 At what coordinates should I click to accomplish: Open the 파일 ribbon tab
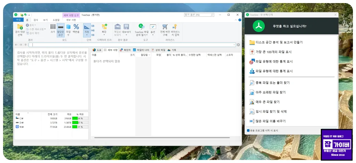pyautogui.click(x=18, y=20)
